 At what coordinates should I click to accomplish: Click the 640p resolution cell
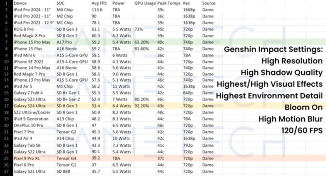point(188,93)
